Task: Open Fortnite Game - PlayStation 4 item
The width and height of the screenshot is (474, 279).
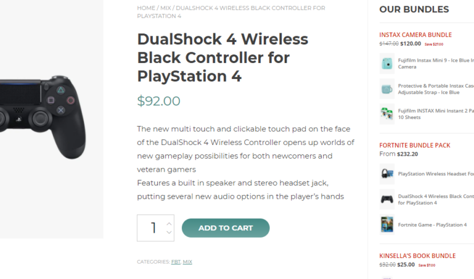Action: tap(432, 225)
